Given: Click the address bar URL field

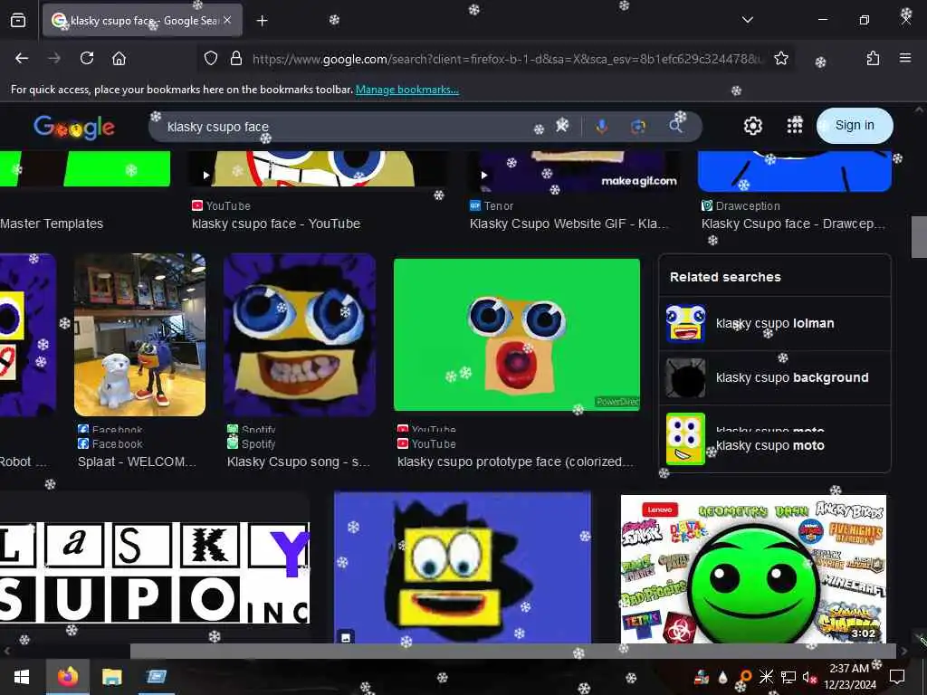Looking at the screenshot, I should [x=507, y=59].
